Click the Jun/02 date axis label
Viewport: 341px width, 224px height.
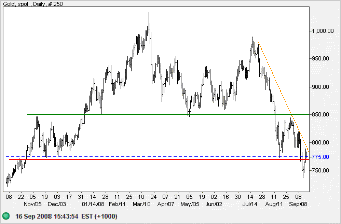(214, 204)
